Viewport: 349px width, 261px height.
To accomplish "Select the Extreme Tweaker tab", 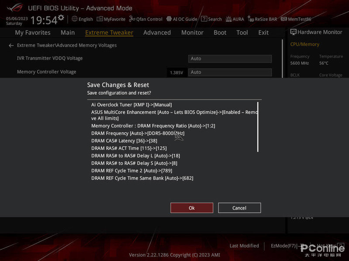I will [x=109, y=33].
